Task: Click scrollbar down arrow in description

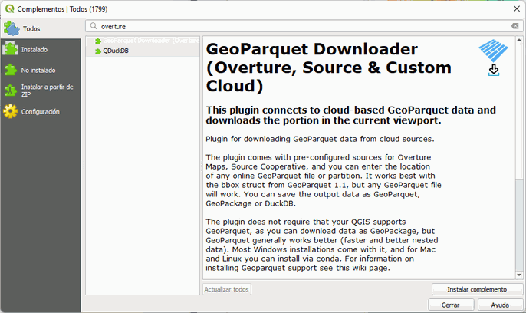Action: coord(519,275)
